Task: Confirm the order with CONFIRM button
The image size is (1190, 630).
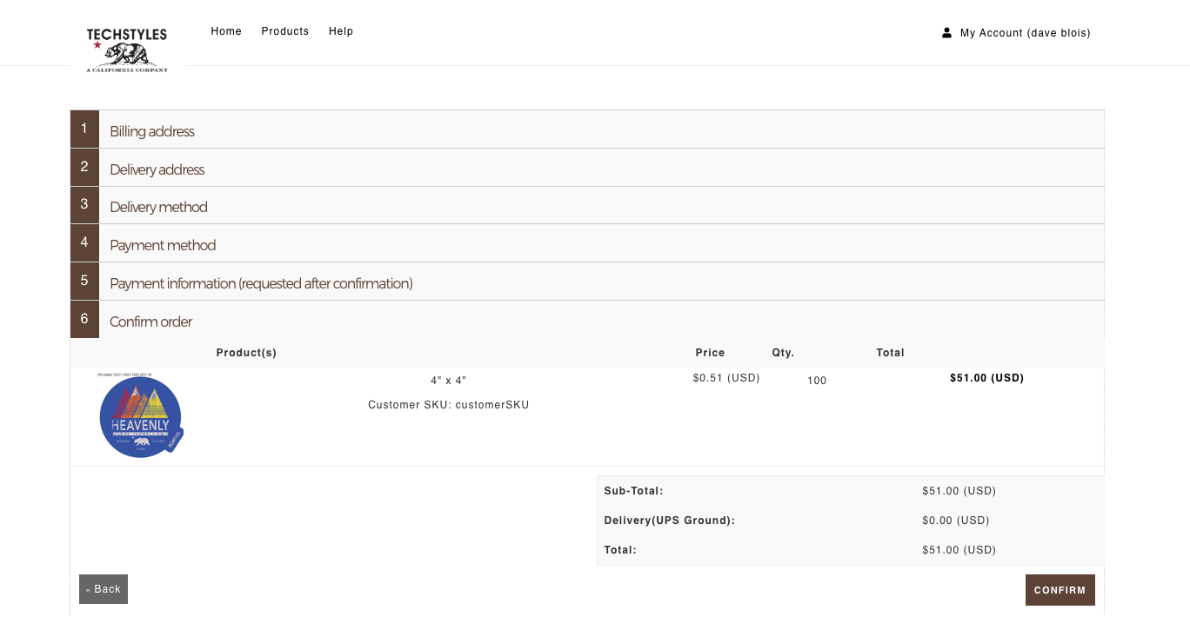Action: [1060, 590]
